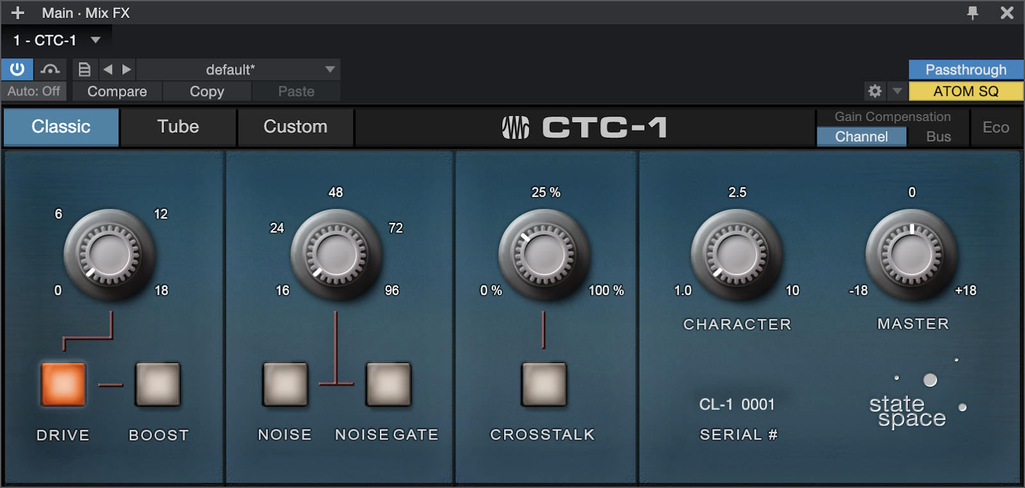
Task: Enable the Noise button
Action: (x=285, y=384)
